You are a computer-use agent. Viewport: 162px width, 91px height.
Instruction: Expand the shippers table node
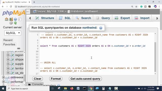tap(8, 59)
